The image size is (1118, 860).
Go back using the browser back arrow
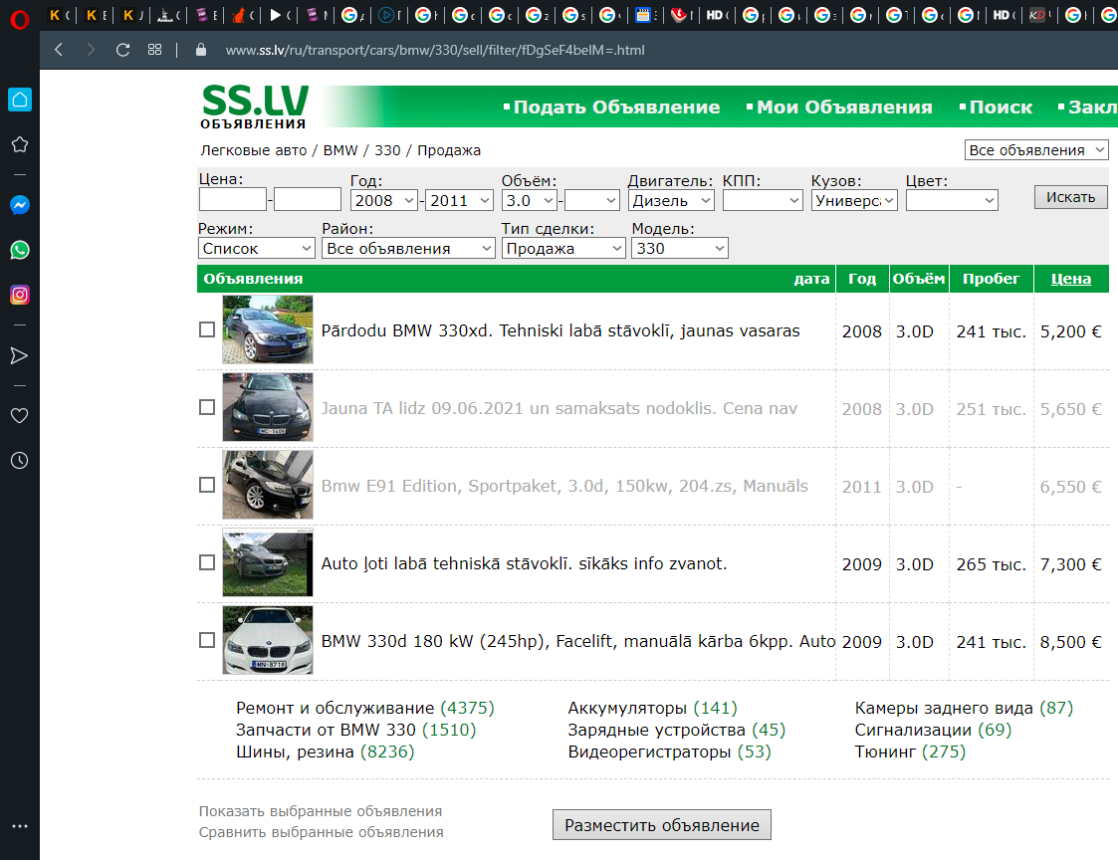(x=59, y=50)
